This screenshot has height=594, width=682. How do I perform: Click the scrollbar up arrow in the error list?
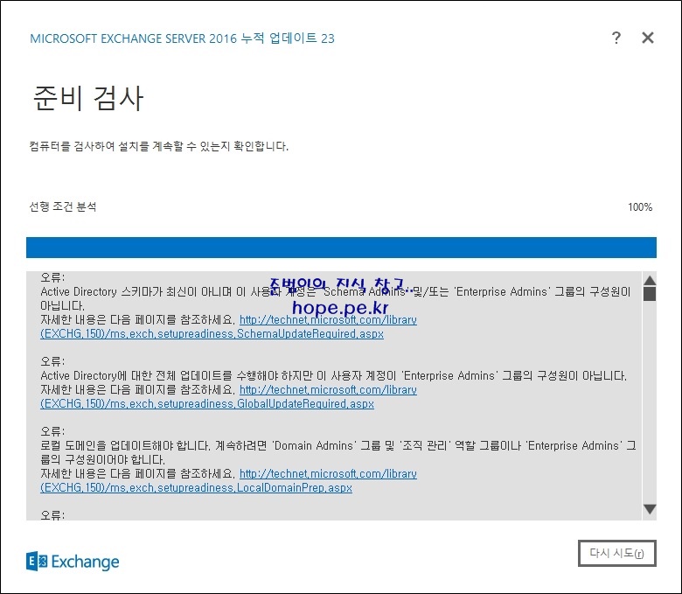pos(650,280)
